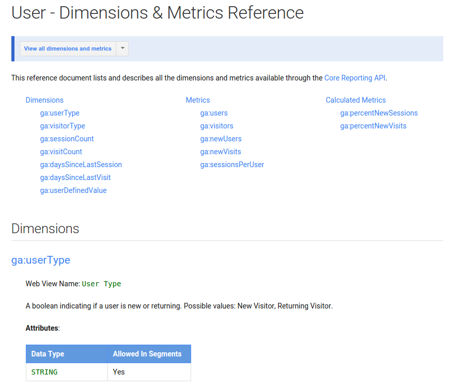Click View all dimensions and metrics button
Viewport: 451px width, 390px height.
68,48
